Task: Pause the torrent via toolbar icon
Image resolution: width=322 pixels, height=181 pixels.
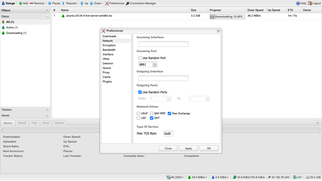Action: coord(50,3)
